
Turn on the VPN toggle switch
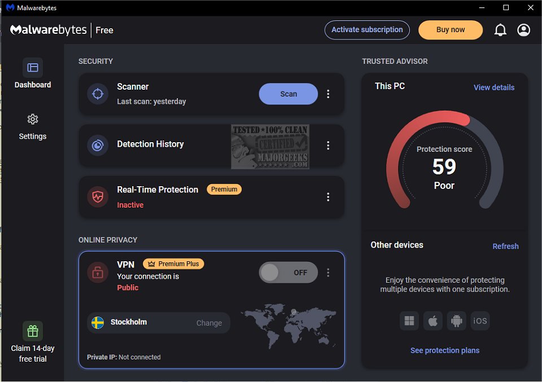point(288,273)
